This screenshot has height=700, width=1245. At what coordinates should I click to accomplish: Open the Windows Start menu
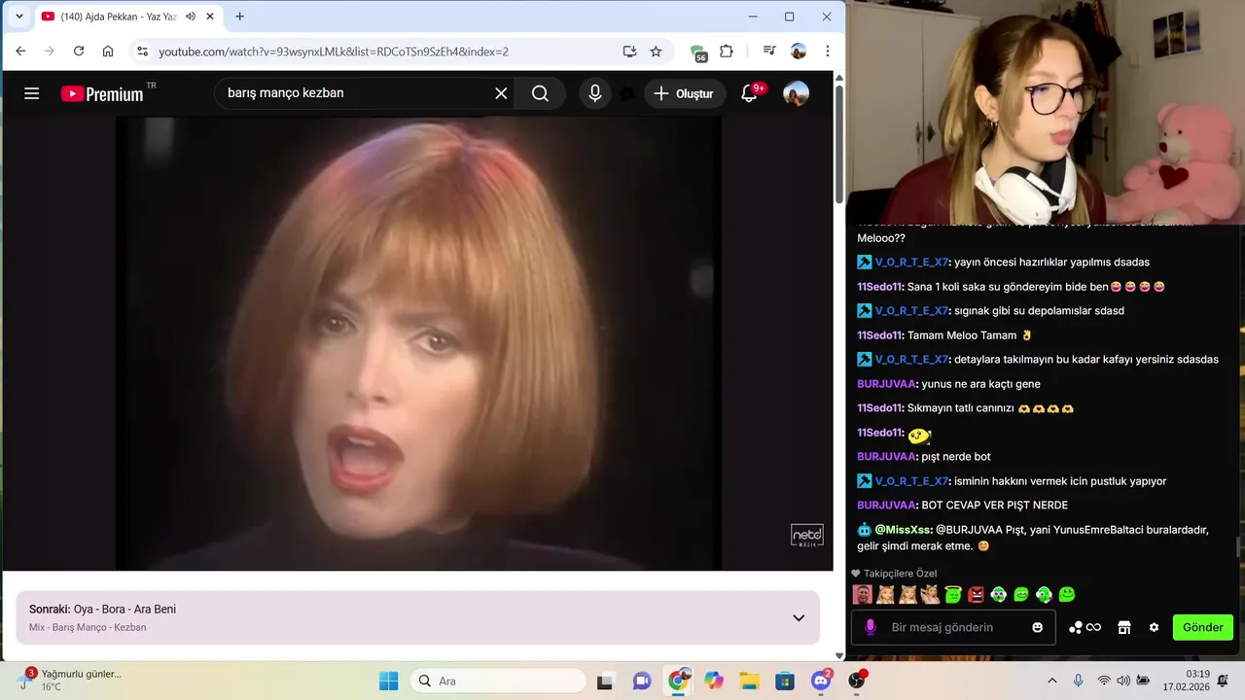[x=388, y=681]
